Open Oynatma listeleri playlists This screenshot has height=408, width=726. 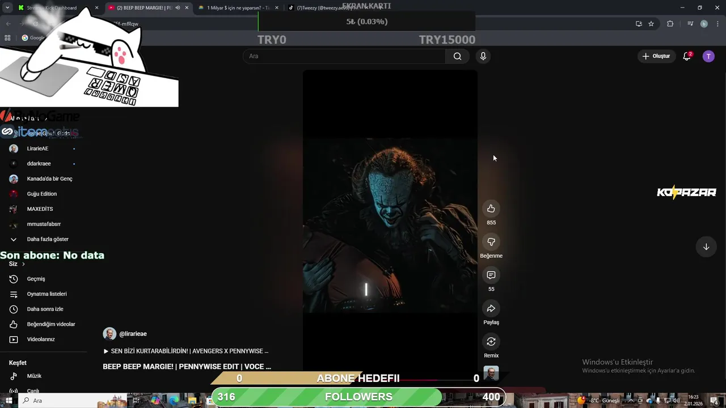[x=45, y=294]
